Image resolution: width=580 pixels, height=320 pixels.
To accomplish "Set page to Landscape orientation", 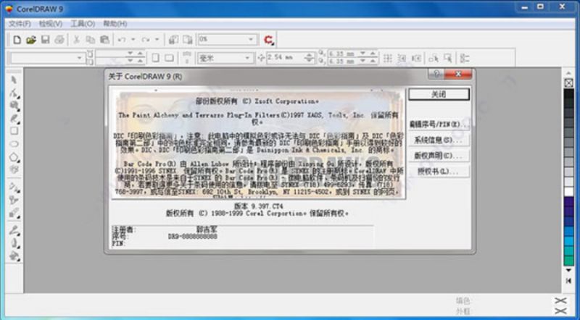I will click(x=169, y=58).
